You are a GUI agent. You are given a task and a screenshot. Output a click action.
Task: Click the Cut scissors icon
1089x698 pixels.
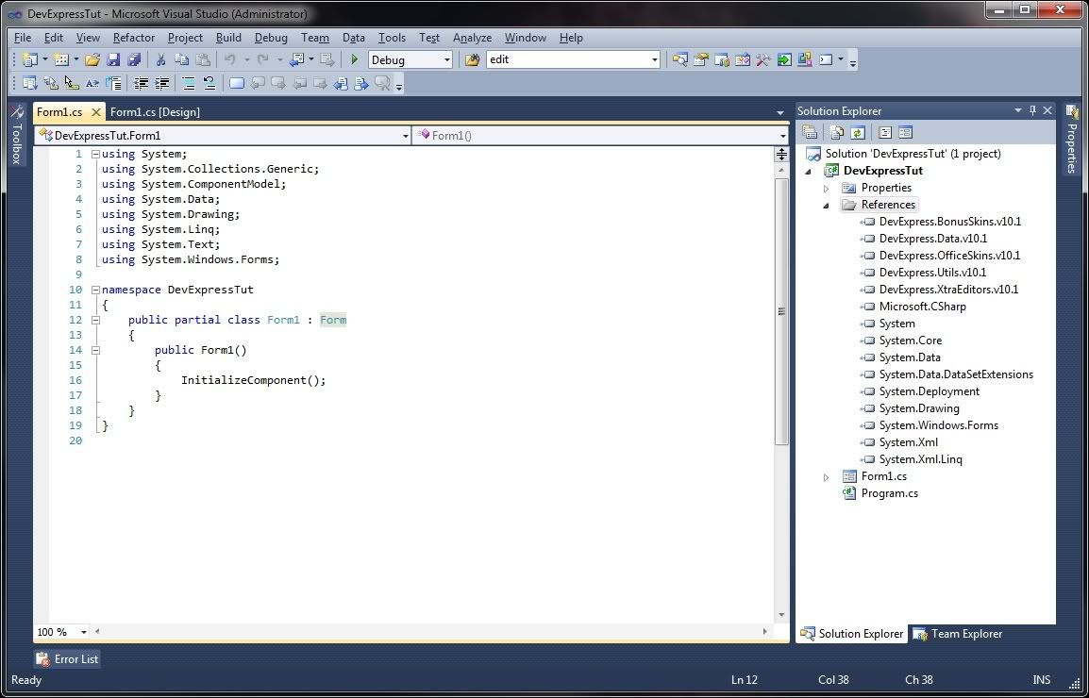click(x=161, y=59)
